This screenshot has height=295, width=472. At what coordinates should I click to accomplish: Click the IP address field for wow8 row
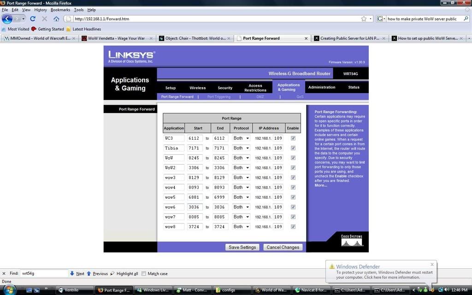278,227
